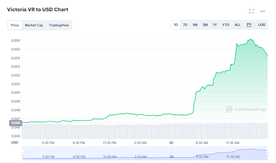Choose the 1Y time range
The width and height of the screenshot is (276, 163).
pyautogui.click(x=215, y=25)
